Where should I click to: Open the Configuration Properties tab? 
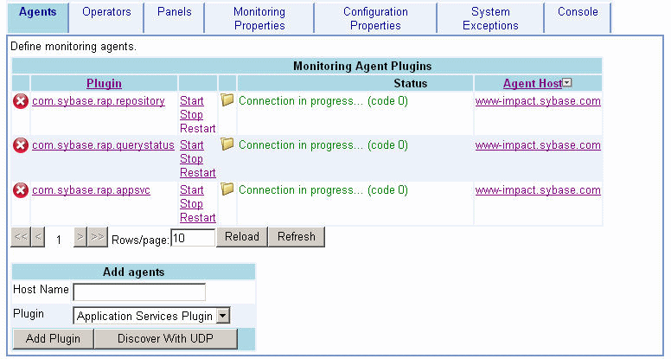(x=375, y=18)
